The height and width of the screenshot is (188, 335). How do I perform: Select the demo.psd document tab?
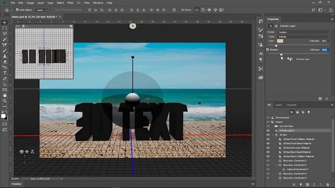pos(34,17)
